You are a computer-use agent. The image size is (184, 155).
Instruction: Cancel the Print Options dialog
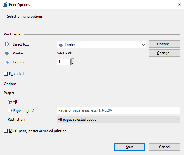pyautogui.click(x=164, y=147)
